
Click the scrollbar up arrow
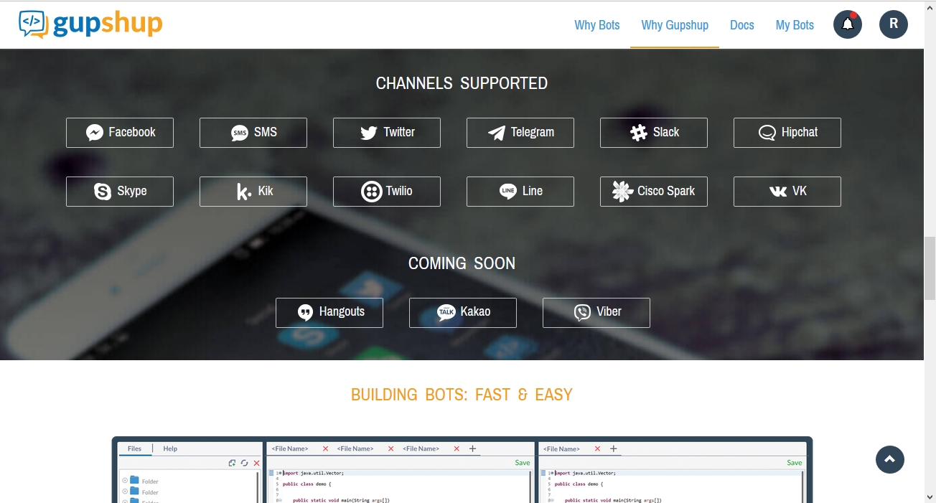(x=930, y=6)
